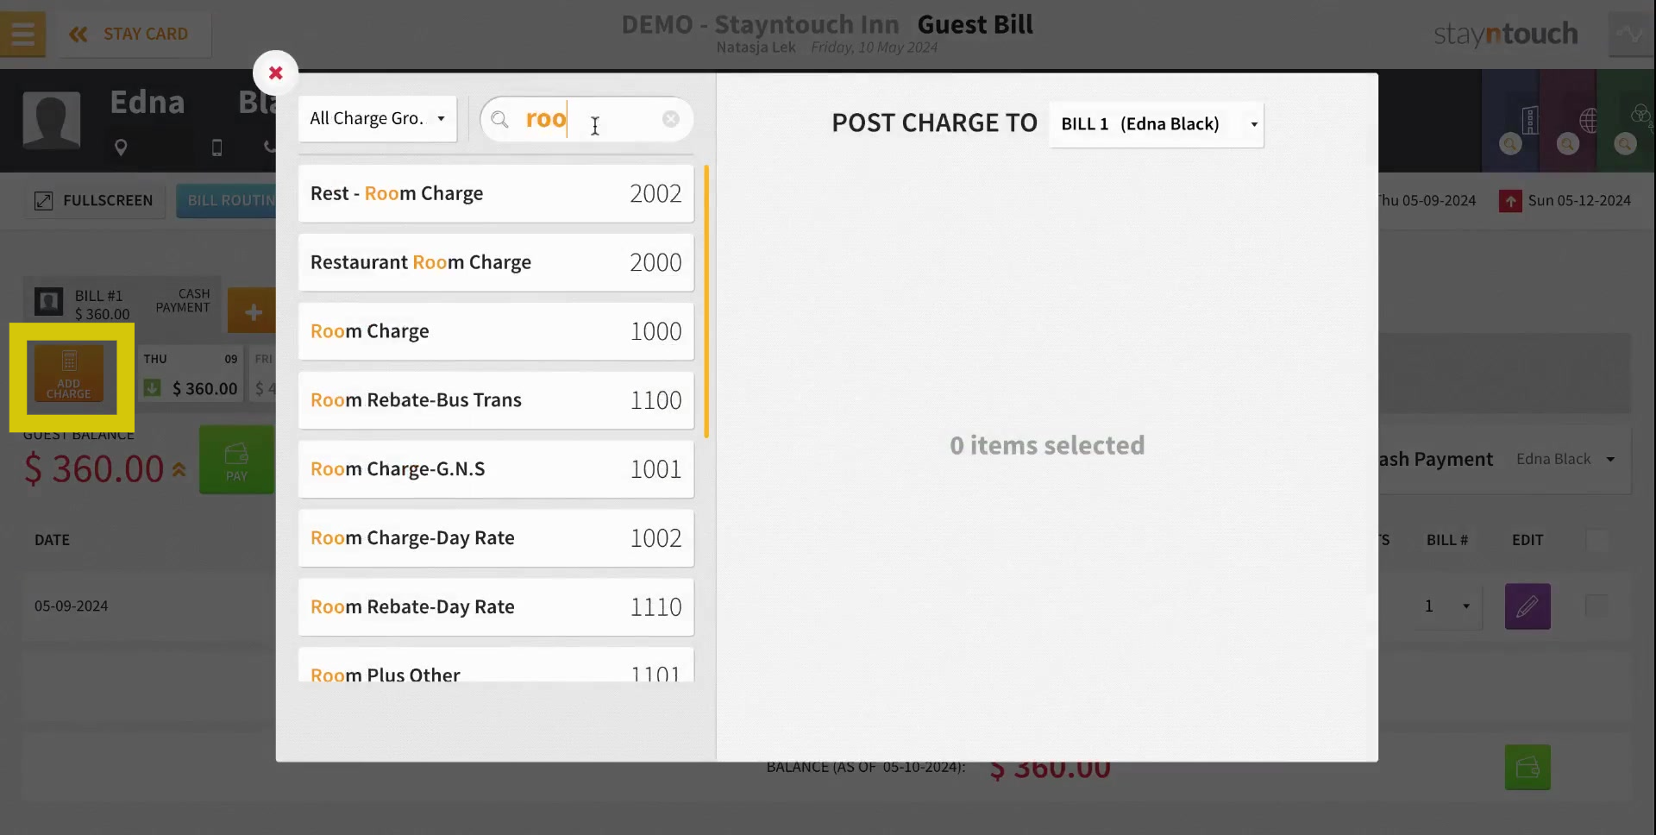Select Room Charge-Day Rate 1002
The height and width of the screenshot is (835, 1656).
coord(496,538)
